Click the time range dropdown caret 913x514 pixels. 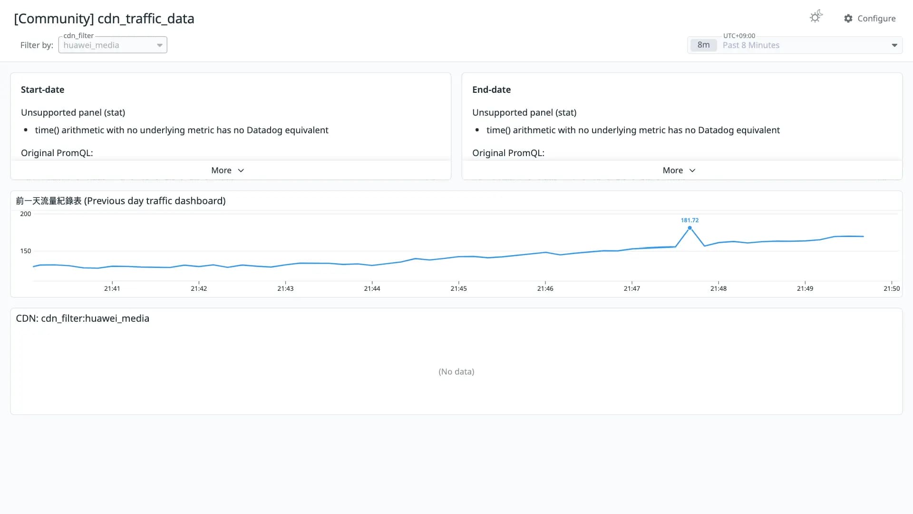point(894,45)
